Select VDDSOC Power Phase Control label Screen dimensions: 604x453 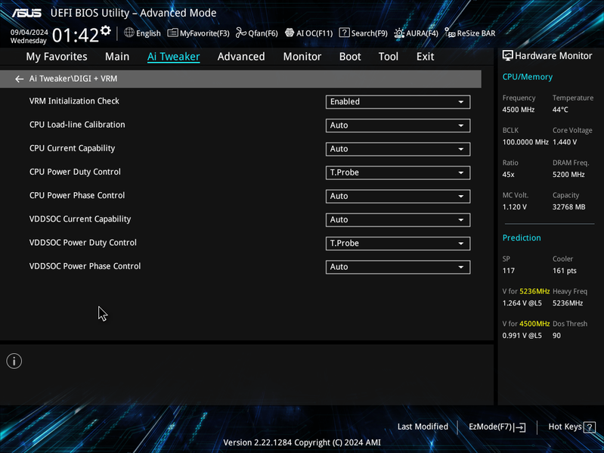tap(85, 266)
